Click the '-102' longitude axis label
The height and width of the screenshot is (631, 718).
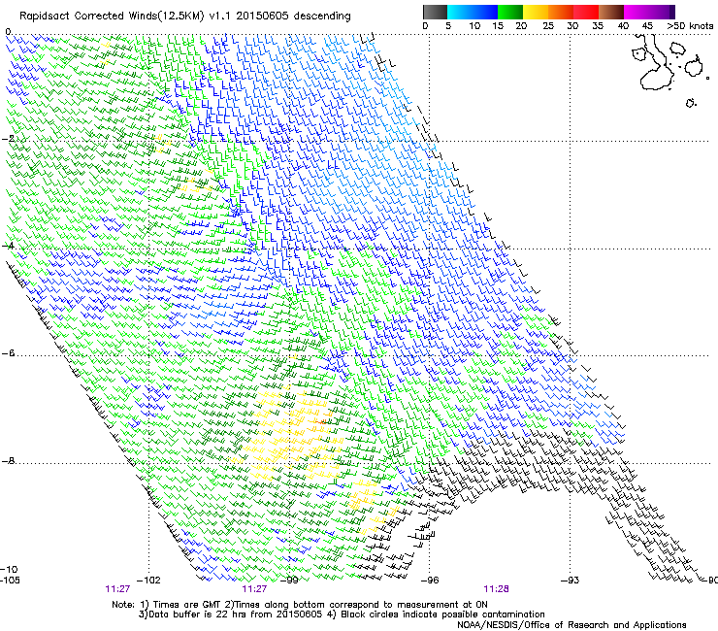pos(149,581)
